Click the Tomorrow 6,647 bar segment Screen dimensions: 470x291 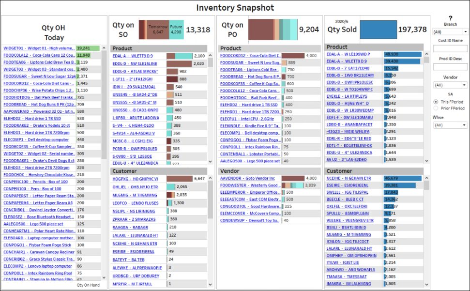[158, 30]
